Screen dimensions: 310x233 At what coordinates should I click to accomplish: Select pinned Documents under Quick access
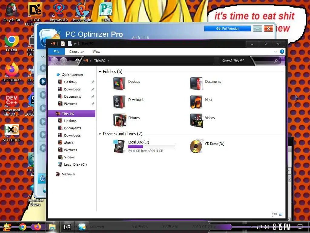point(72,97)
